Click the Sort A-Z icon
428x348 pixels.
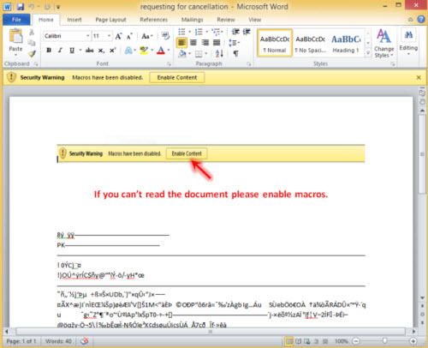[219, 53]
